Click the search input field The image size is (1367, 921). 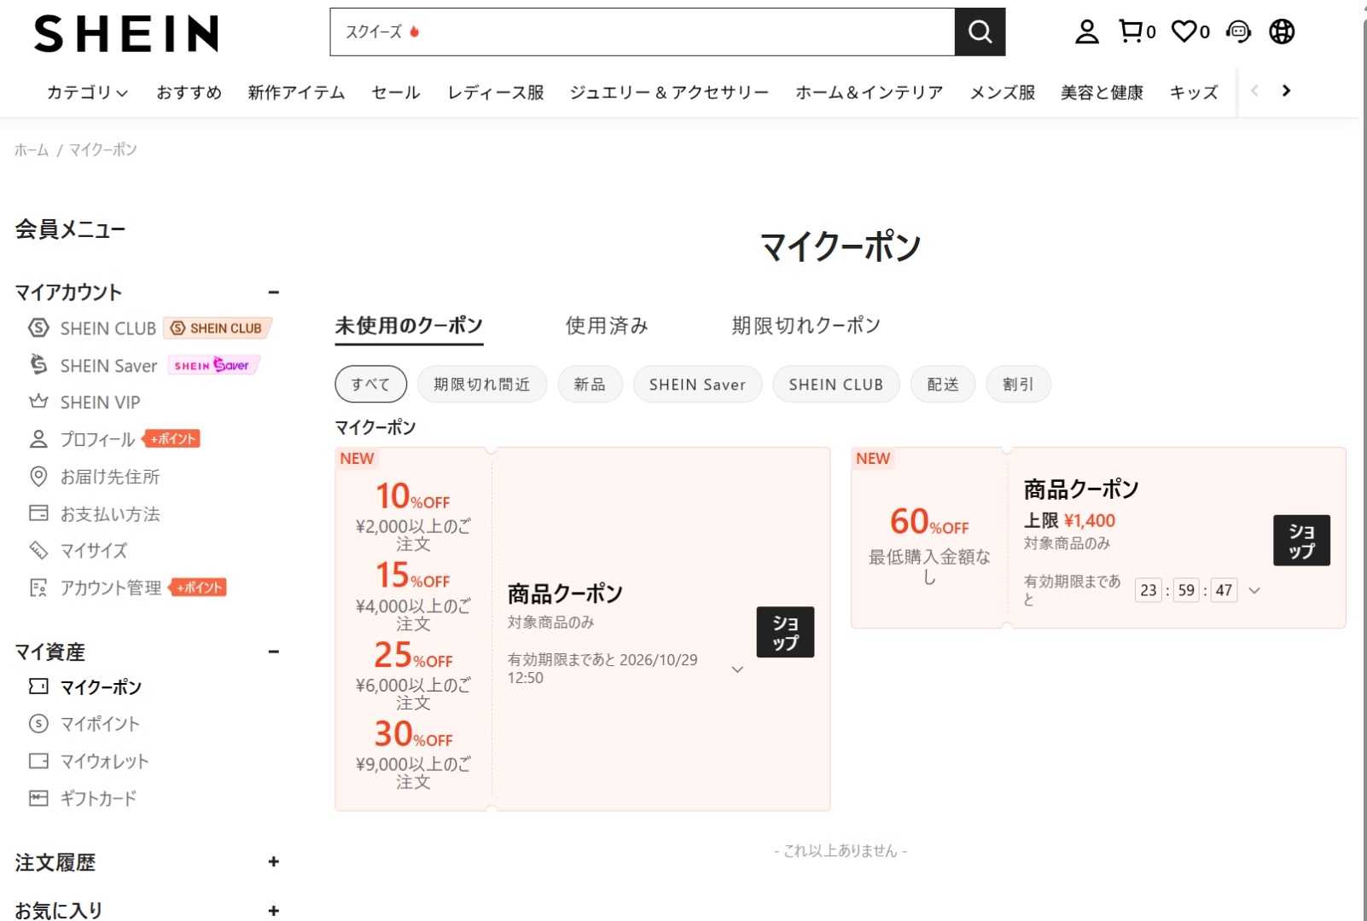pos(643,32)
